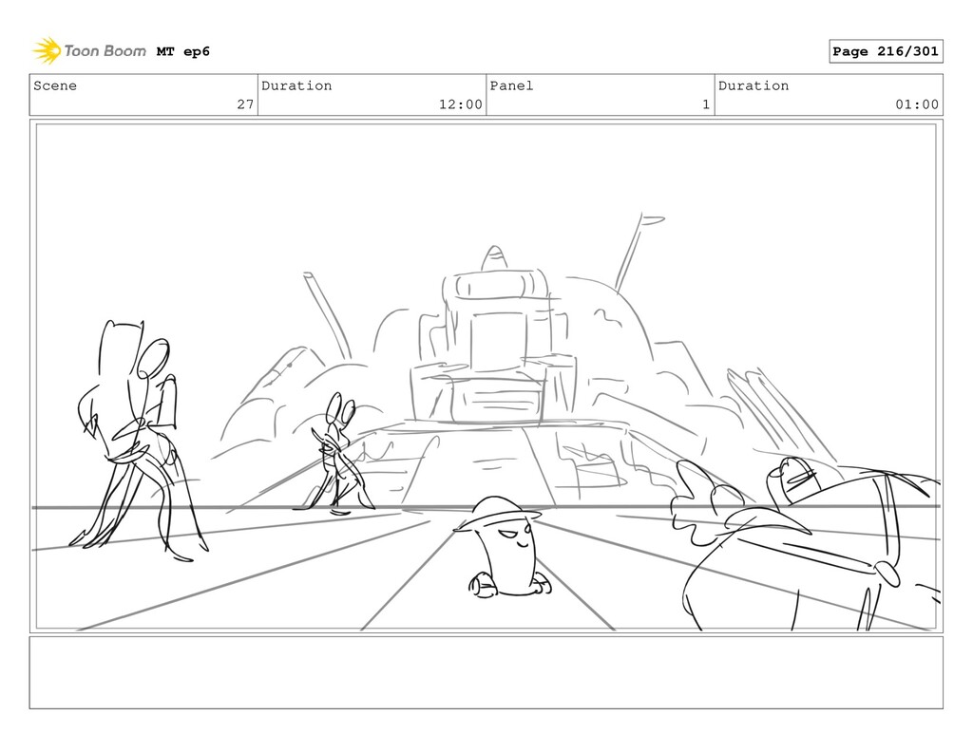Click the 'Page 216/301' indicator box
This screenshot has height=753, width=973.
pyautogui.click(x=886, y=51)
